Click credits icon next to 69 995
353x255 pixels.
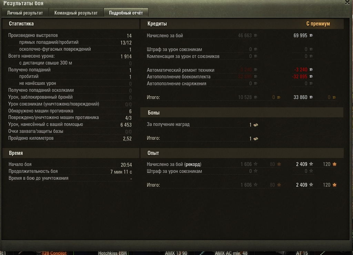coord(311,35)
